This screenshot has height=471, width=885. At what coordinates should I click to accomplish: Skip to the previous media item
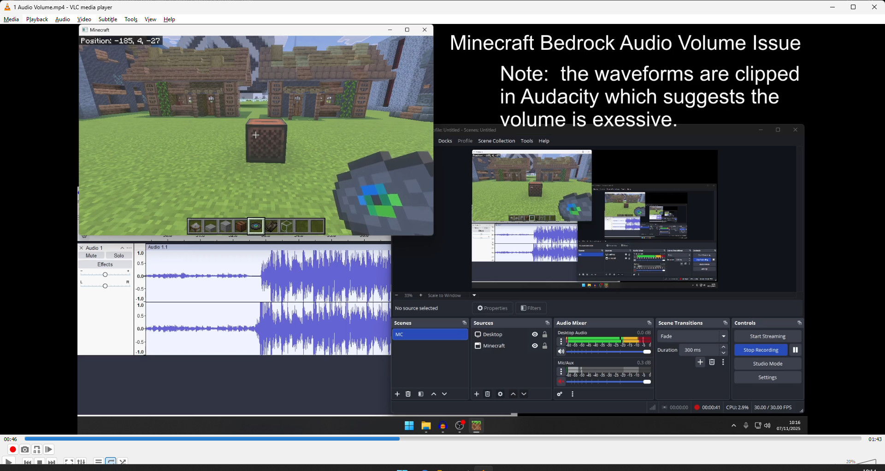(x=28, y=462)
